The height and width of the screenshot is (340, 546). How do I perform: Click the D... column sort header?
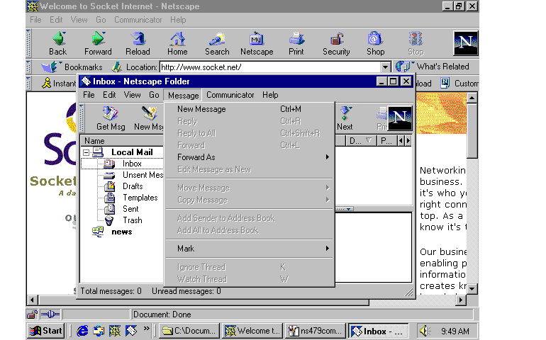pyautogui.click(x=360, y=140)
